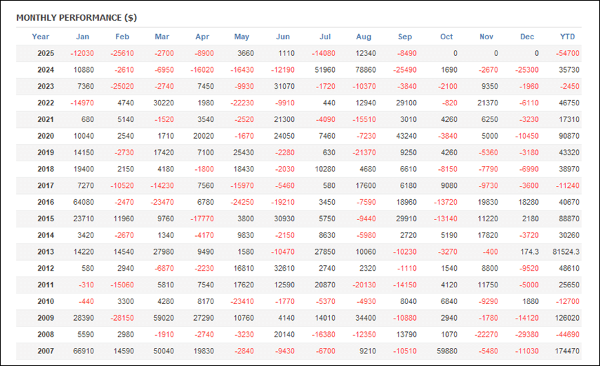Click the December 2008 value -29380

525,335
